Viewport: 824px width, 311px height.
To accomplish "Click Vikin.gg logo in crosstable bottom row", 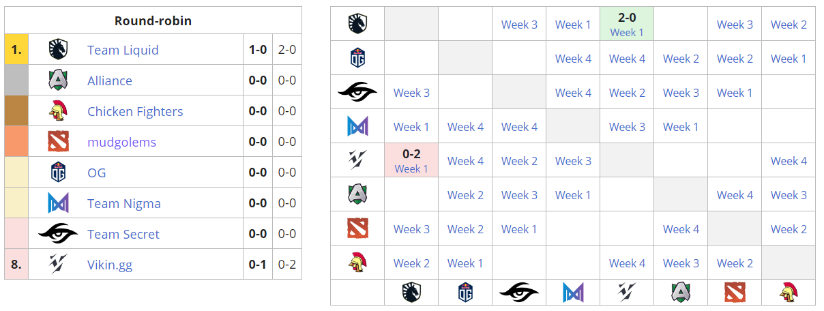I will click(x=627, y=293).
